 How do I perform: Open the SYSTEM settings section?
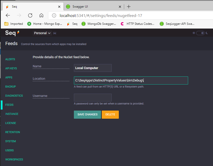click(11, 141)
